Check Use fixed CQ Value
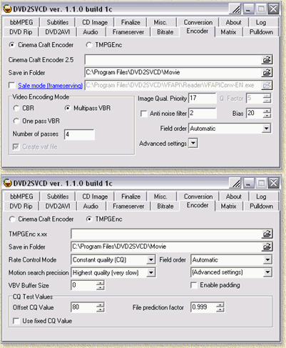Screen dimensions: 286x348 16,321
